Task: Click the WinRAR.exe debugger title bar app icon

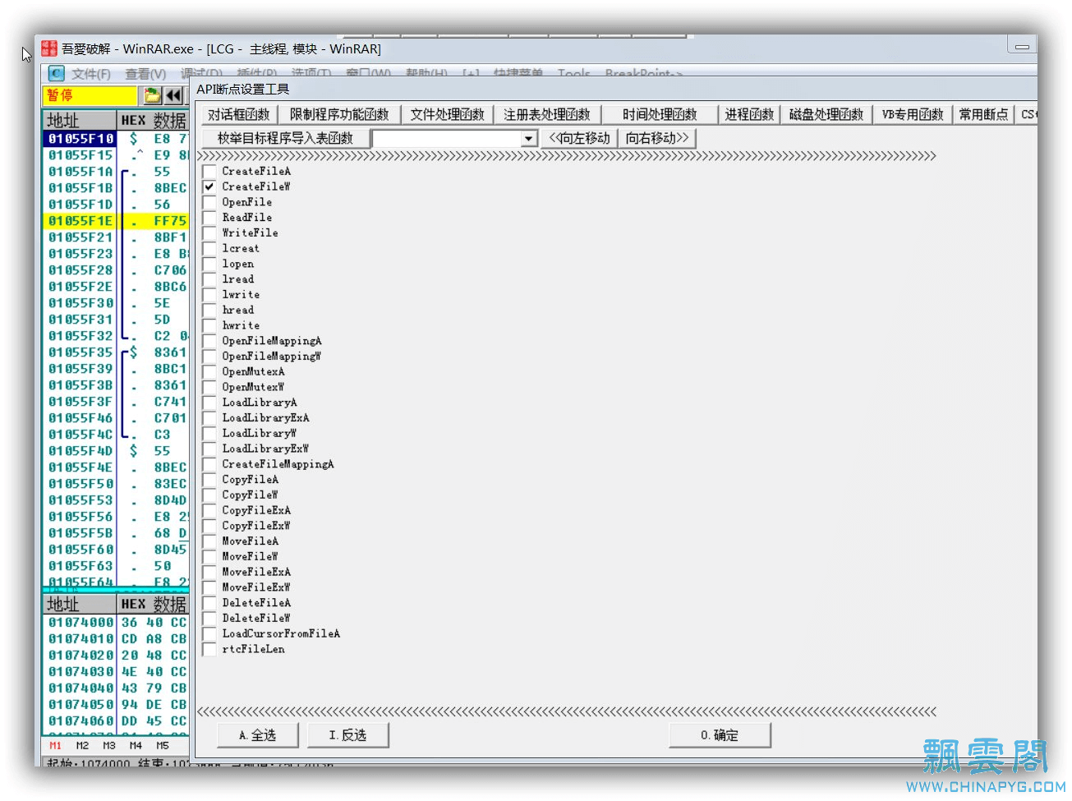Action: tap(49, 48)
